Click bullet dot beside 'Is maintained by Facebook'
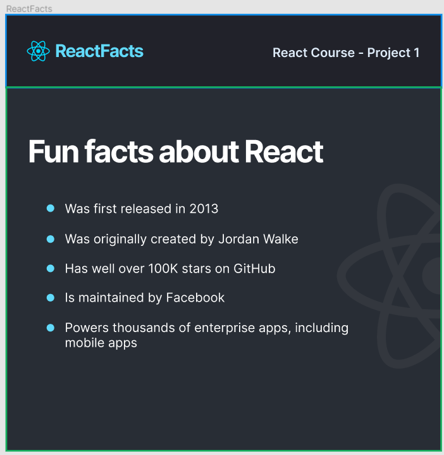Screen dimensions: 444x455 [51, 298]
